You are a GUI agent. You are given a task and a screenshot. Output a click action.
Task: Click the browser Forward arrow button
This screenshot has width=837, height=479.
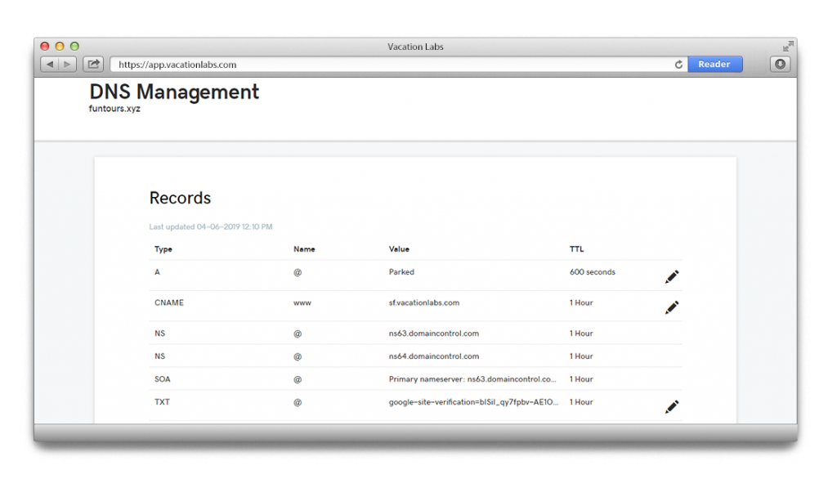point(67,64)
